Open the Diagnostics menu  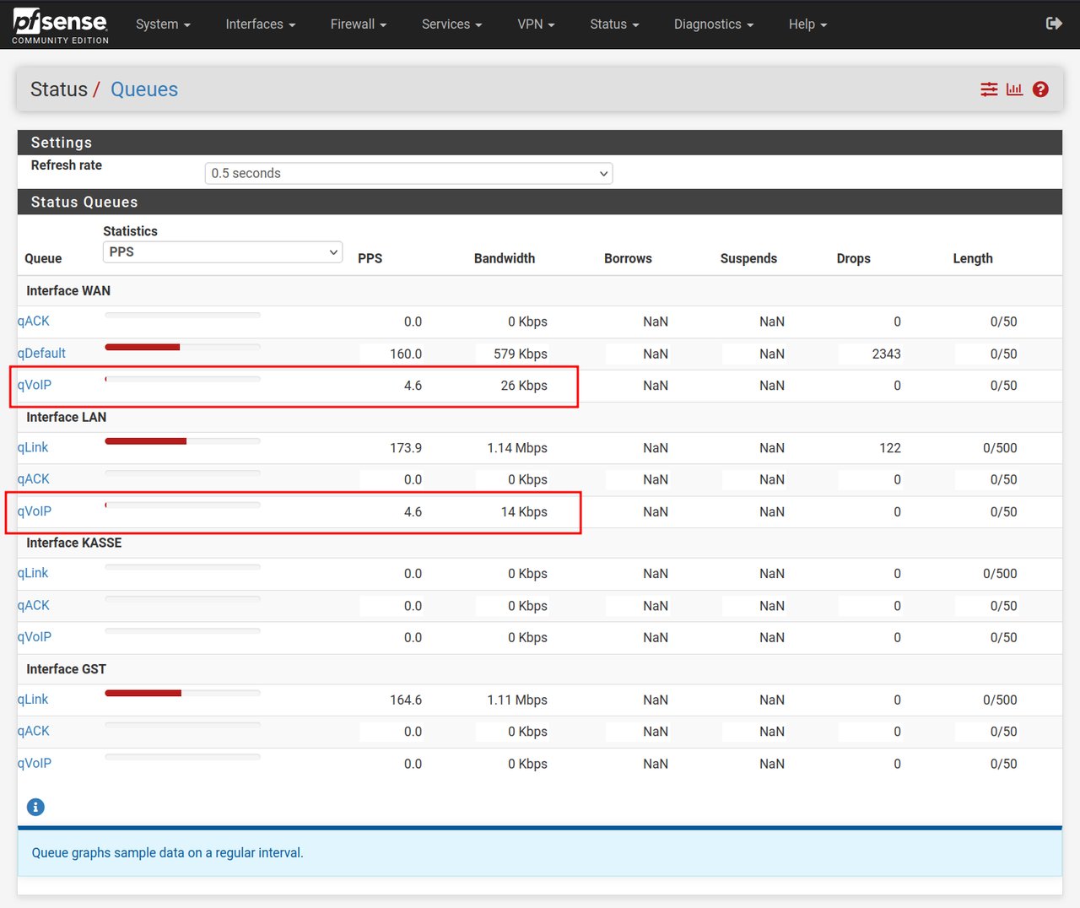click(x=714, y=24)
